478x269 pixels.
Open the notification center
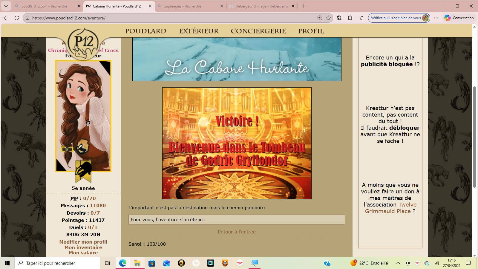pos(468,263)
